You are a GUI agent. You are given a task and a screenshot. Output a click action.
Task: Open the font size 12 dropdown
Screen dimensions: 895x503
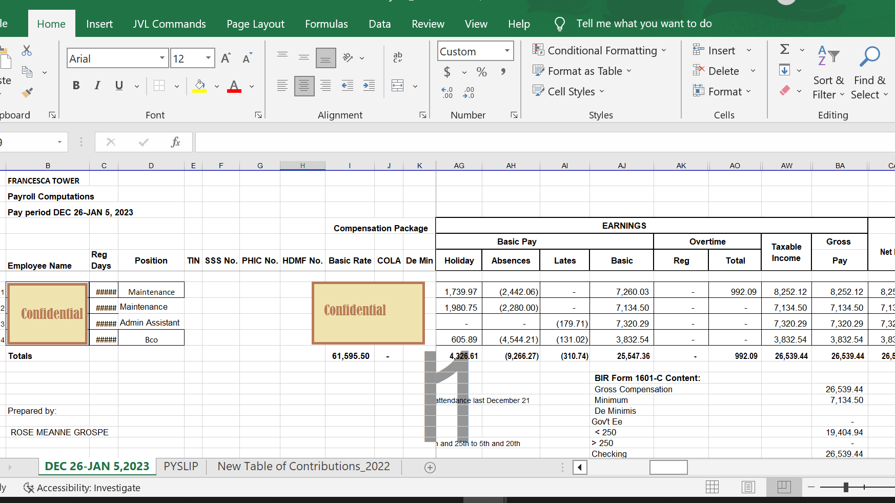coord(208,58)
